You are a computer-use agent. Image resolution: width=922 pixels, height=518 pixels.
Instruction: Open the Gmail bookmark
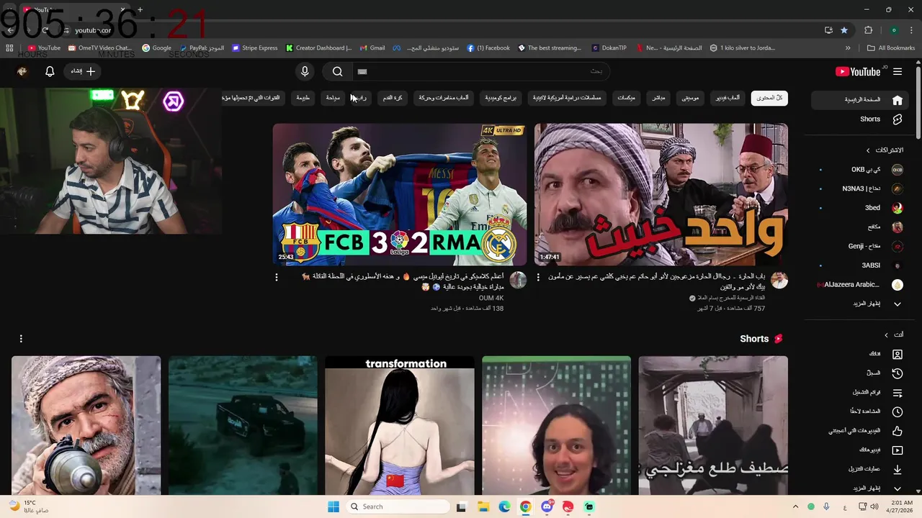click(372, 48)
